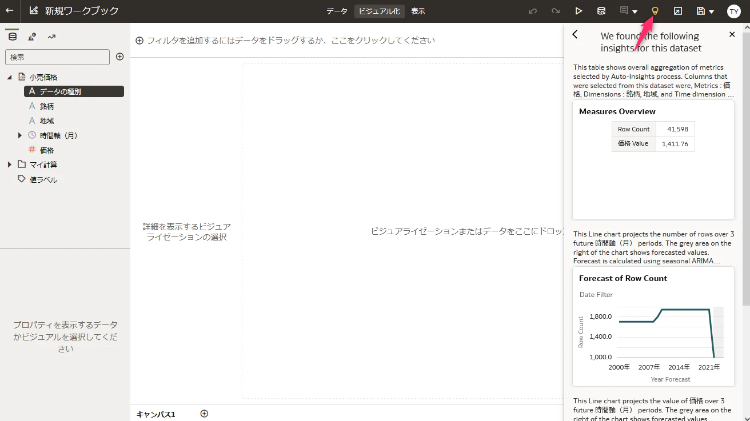Select the データの種別 column
This screenshot has width=750, height=421.
pos(74,91)
